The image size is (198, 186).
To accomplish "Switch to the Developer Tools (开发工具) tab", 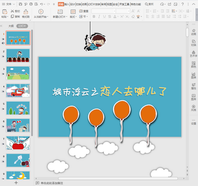I will pos(124,4).
